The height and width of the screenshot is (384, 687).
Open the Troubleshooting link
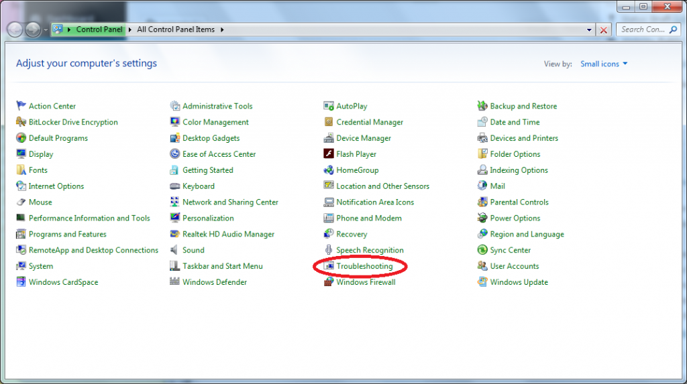[x=364, y=266]
